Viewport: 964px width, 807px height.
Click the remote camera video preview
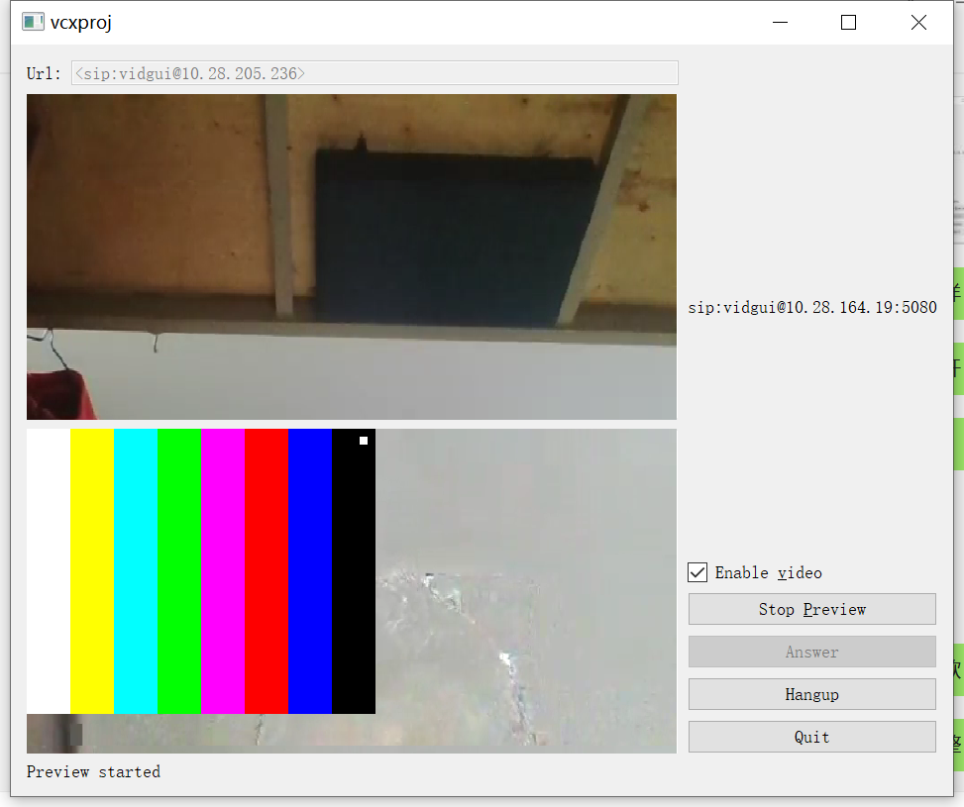351,255
